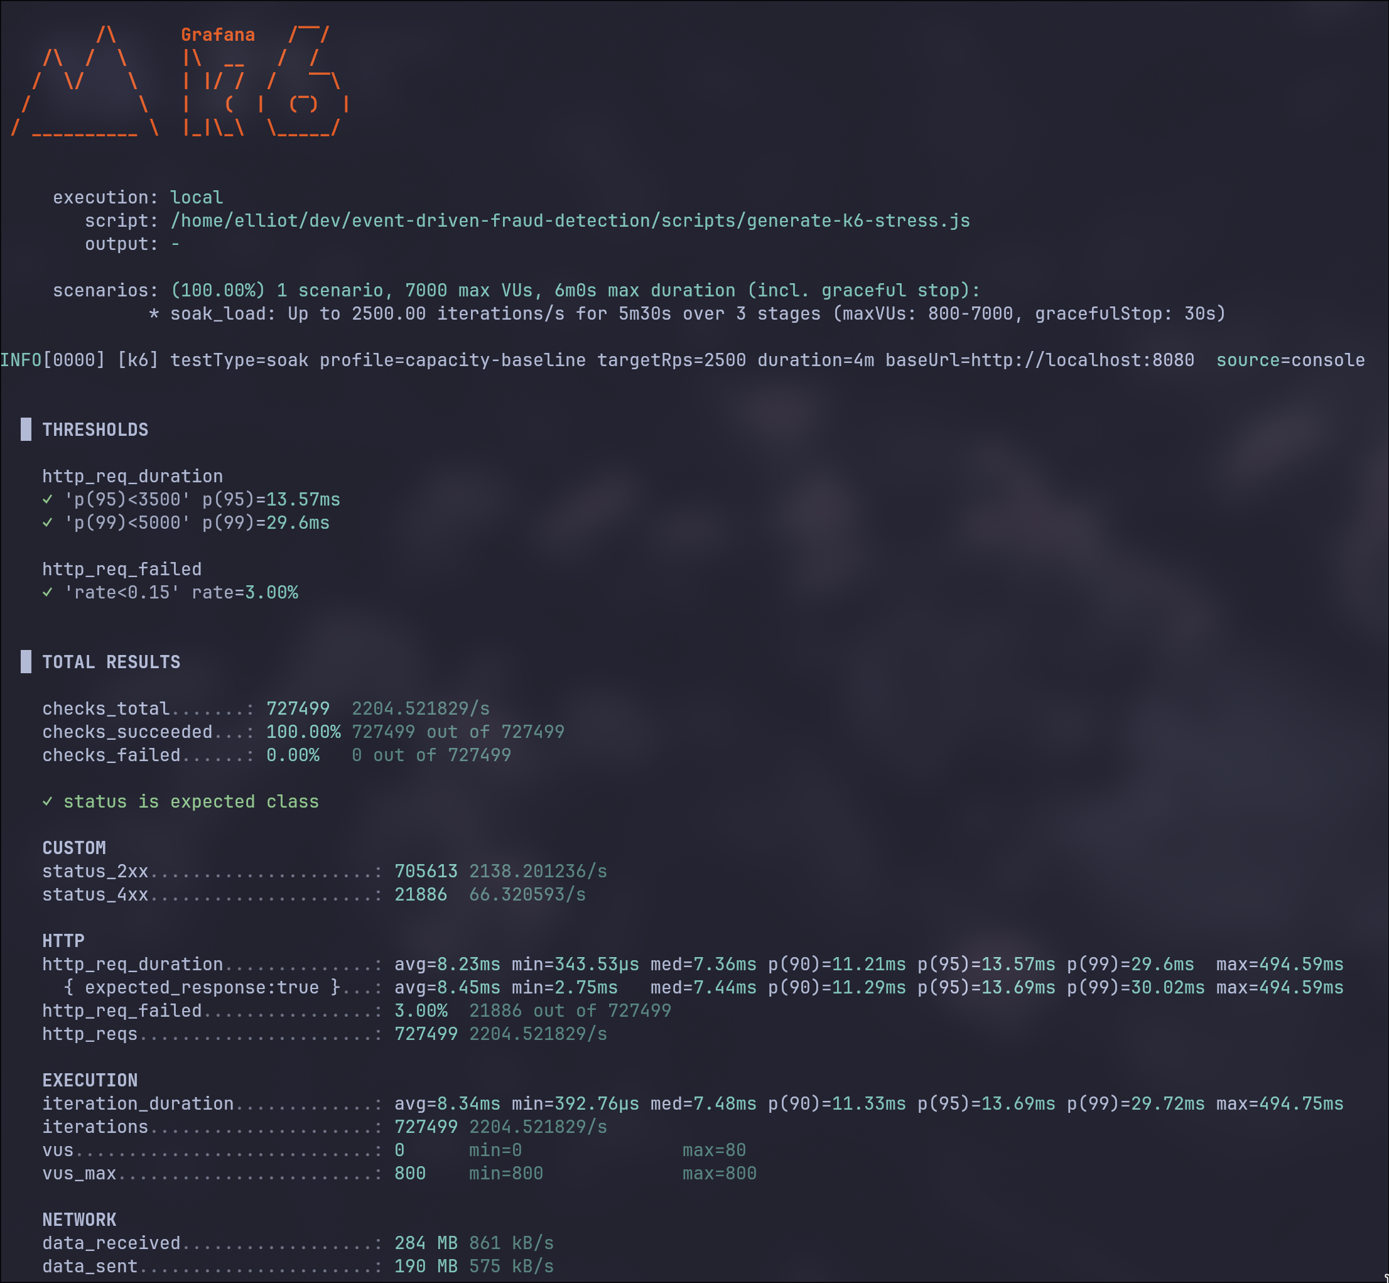Click the INFO[0000] log line
The width and height of the screenshot is (1389, 1283).
53,360
